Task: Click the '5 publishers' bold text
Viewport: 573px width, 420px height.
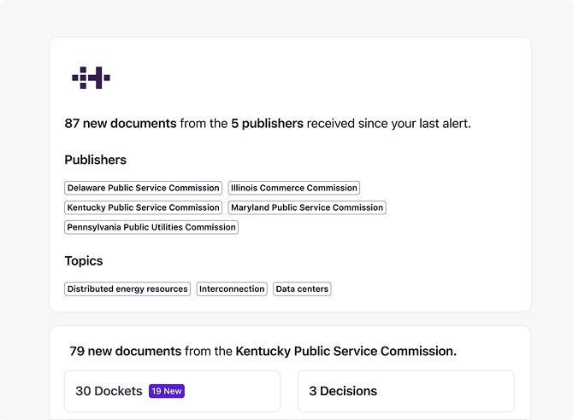Action: point(267,123)
